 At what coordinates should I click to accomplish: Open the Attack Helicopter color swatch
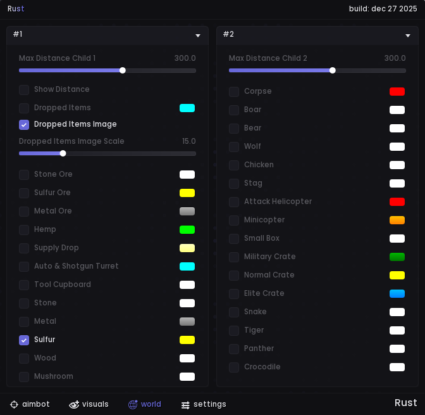[x=397, y=202]
